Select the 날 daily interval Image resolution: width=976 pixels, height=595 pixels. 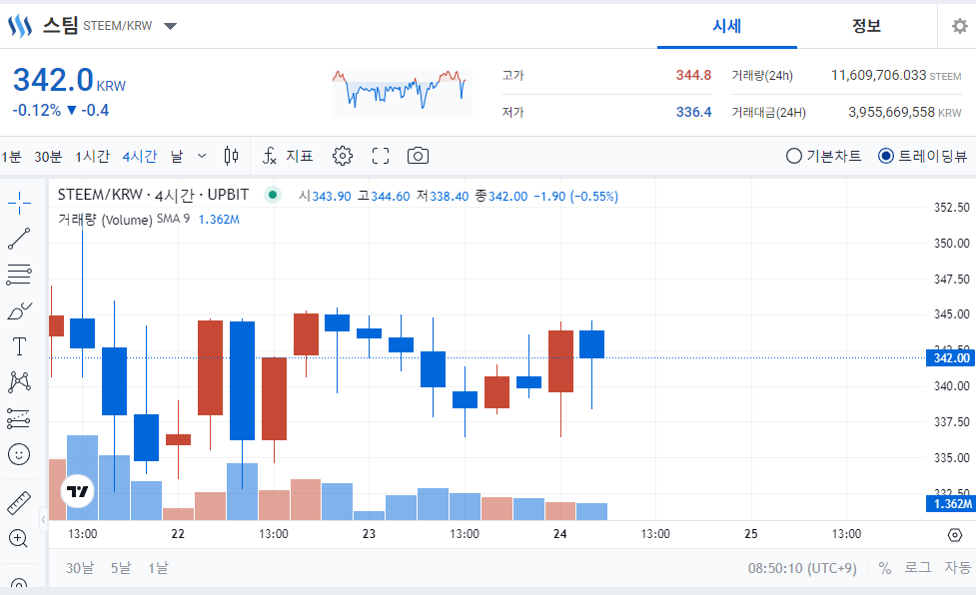[x=178, y=156]
